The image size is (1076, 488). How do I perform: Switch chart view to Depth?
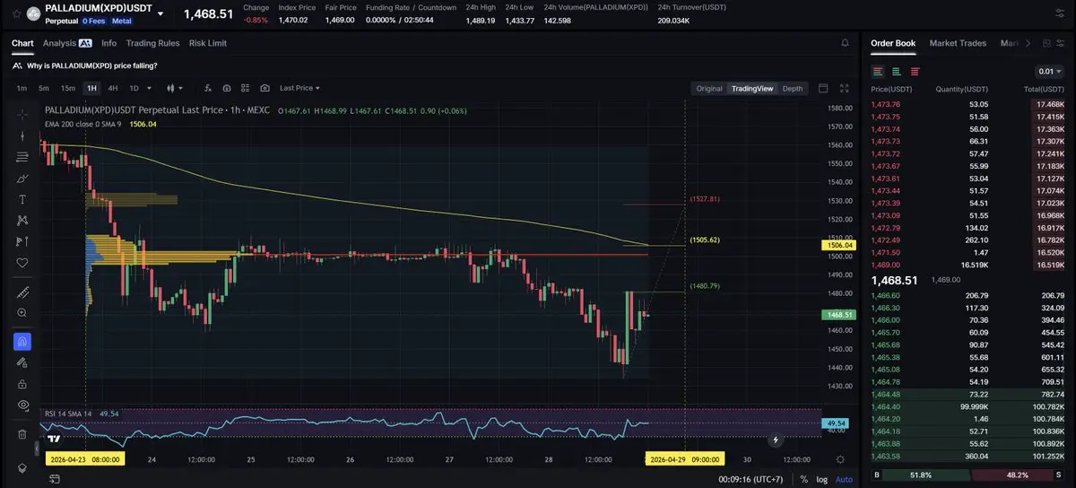793,88
